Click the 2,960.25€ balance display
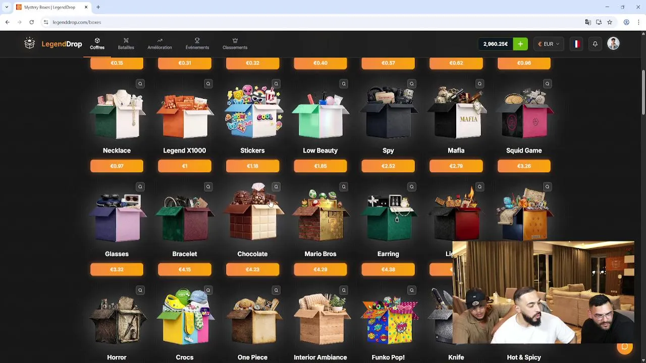 (x=496, y=44)
